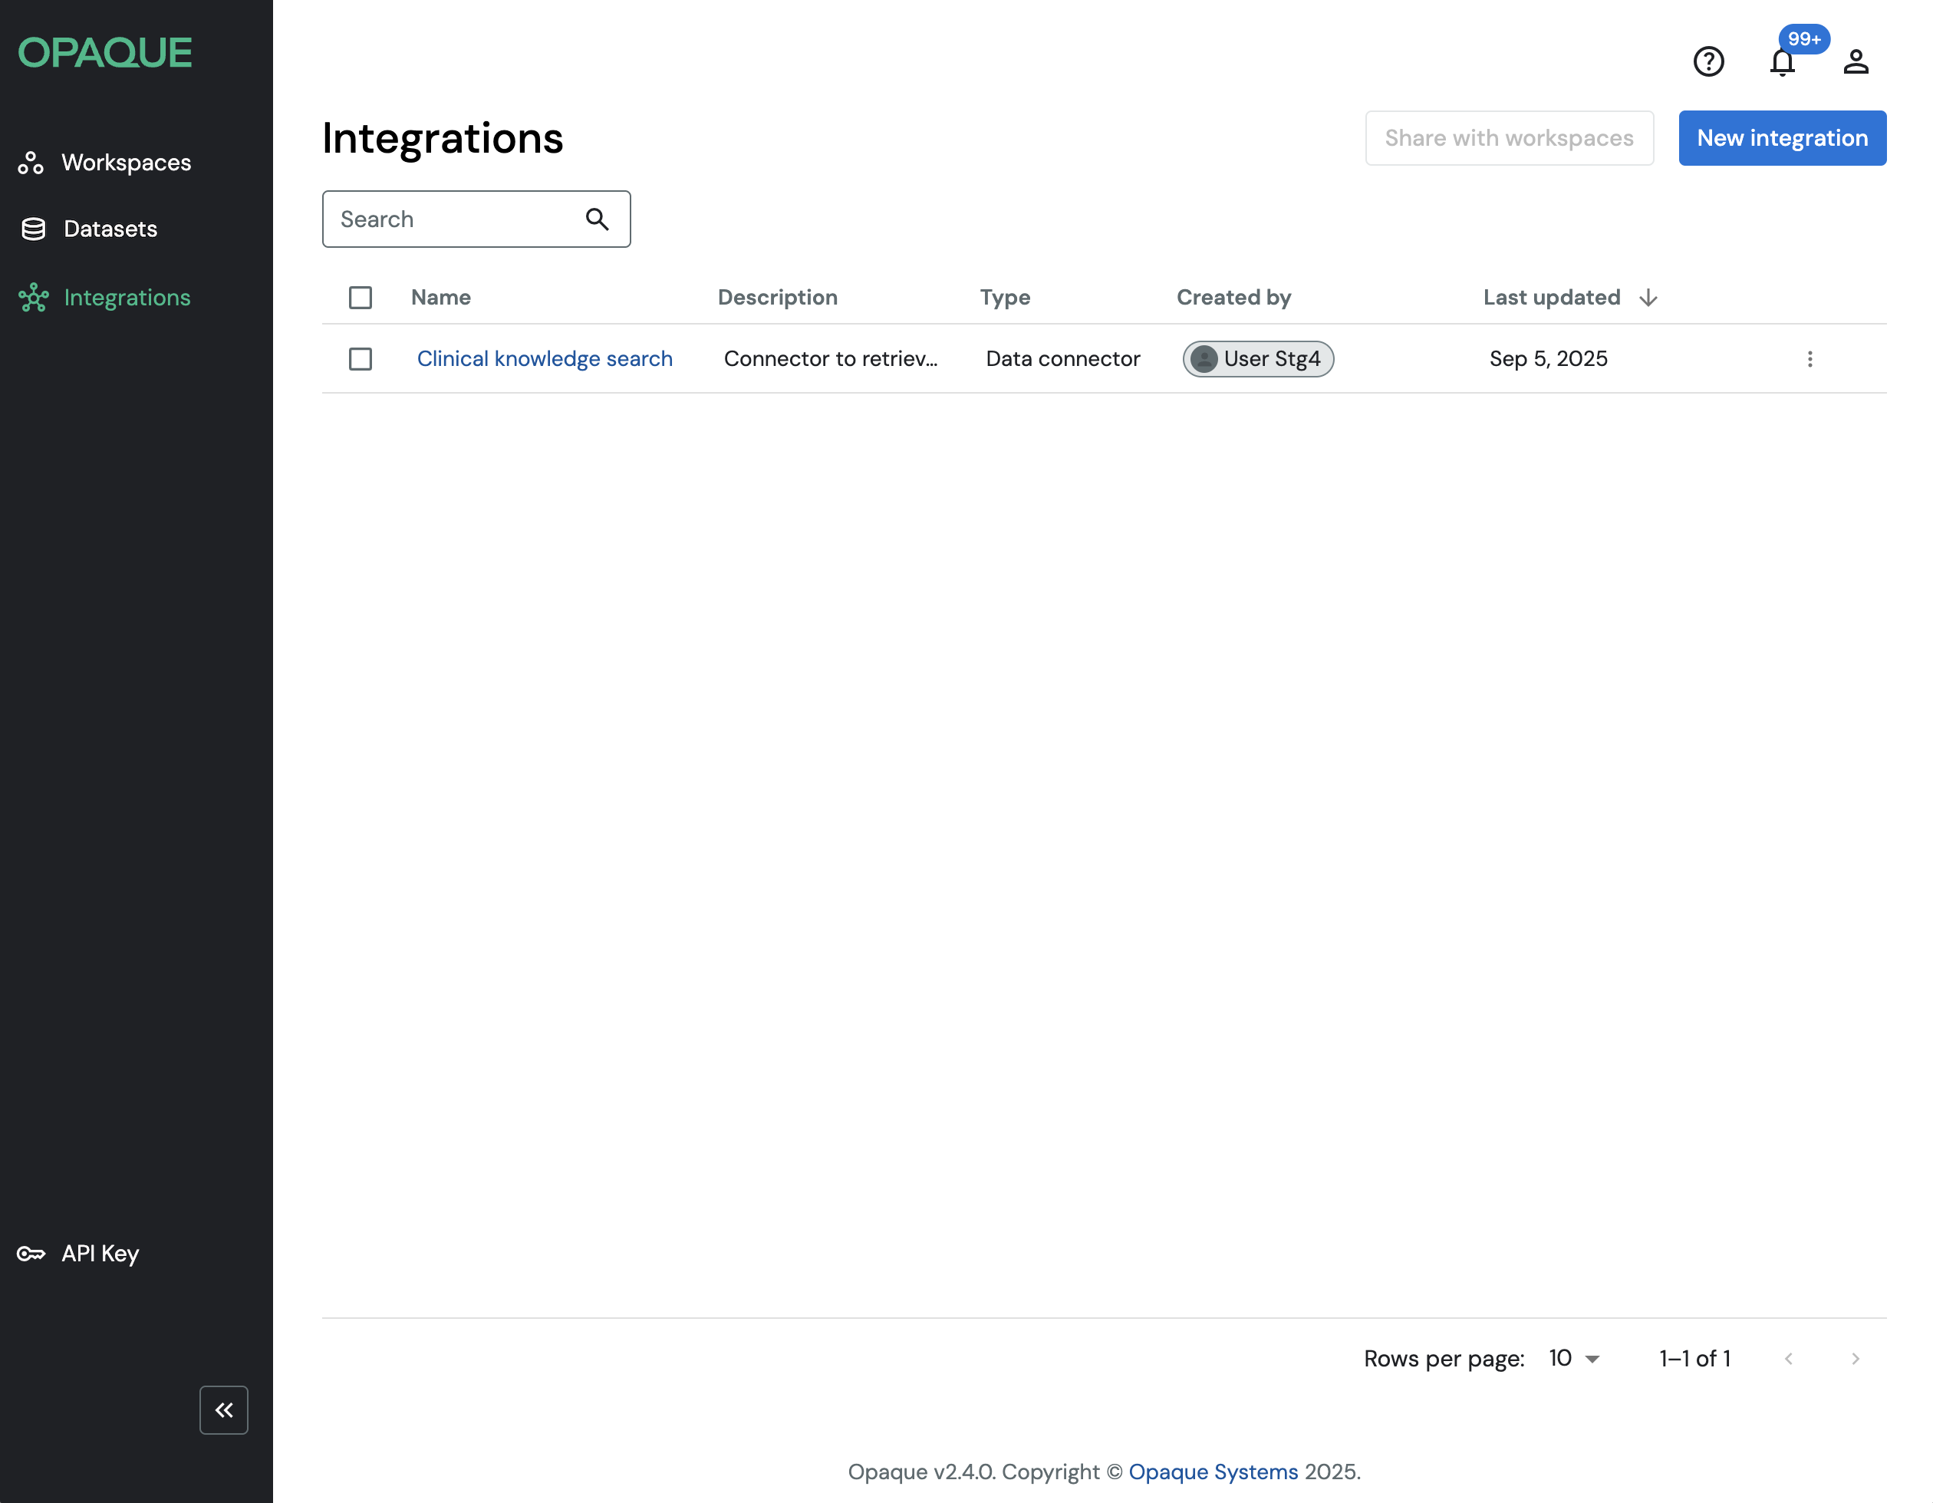The width and height of the screenshot is (1933, 1503).
Task: Open row actions three-dot menu
Action: coord(1809,358)
